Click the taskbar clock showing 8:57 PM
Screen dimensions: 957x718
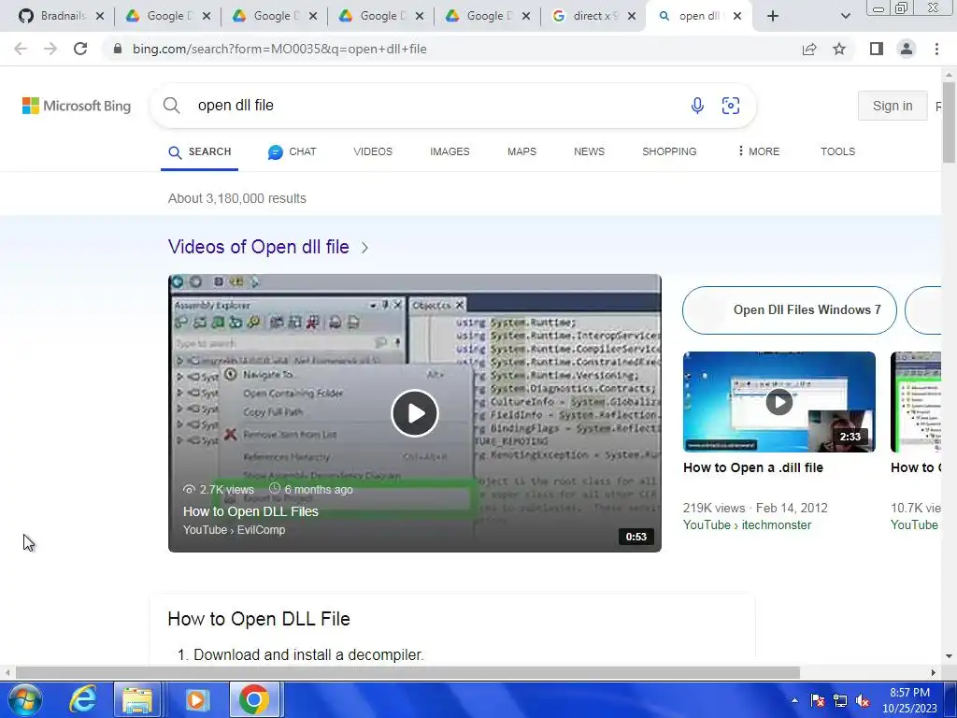point(909,700)
